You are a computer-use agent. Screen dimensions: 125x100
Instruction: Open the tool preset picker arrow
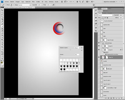(x=5, y=5)
